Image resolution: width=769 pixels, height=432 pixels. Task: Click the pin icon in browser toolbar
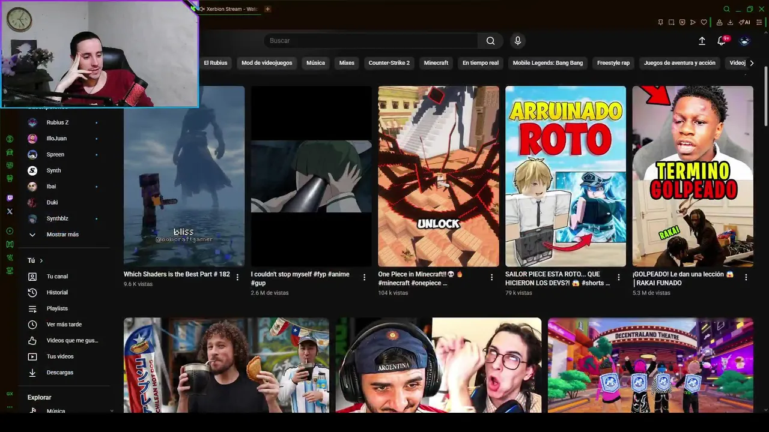tap(660, 22)
